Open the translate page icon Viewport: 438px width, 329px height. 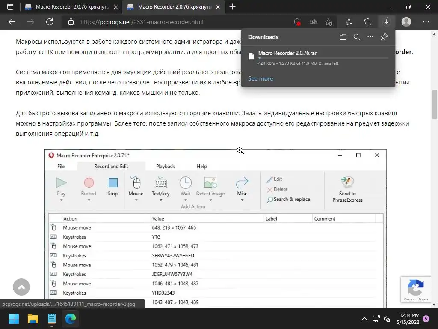(313, 22)
